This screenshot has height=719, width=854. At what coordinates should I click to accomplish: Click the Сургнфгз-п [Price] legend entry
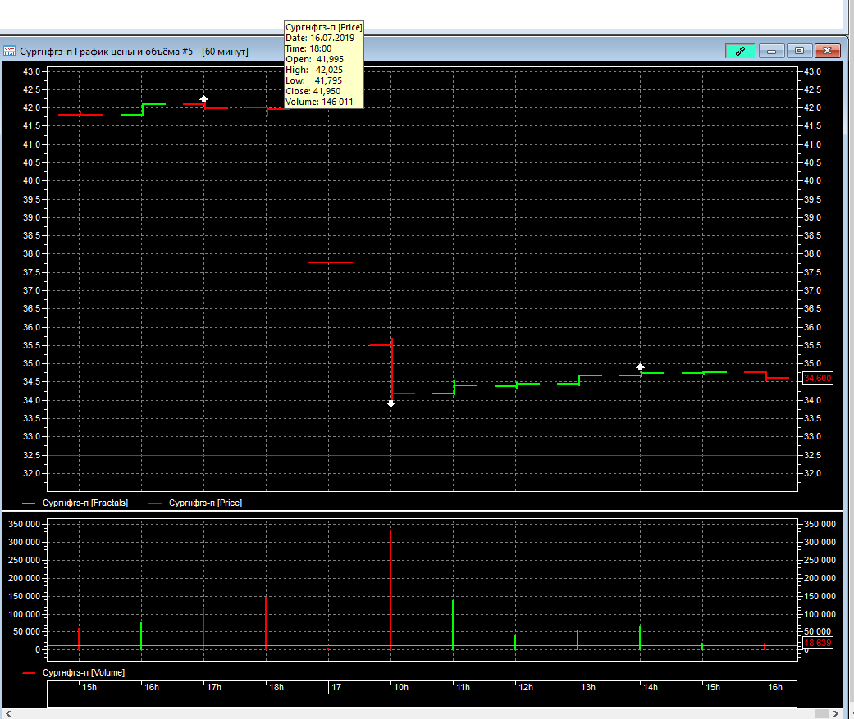coord(195,503)
